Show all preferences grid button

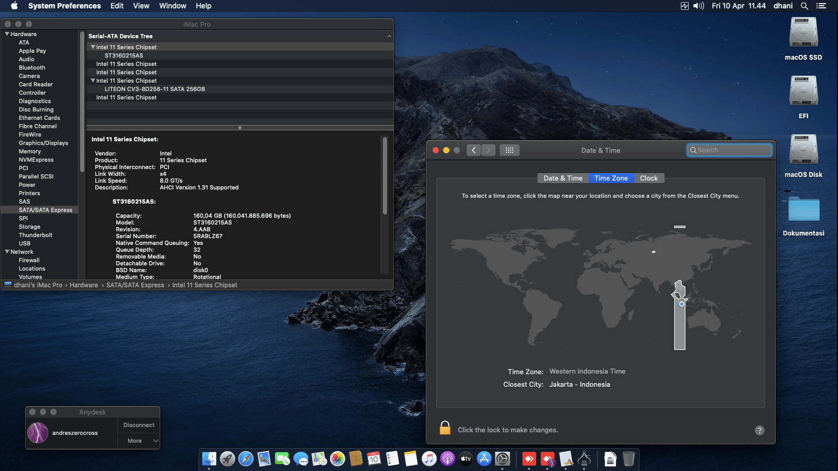510,150
